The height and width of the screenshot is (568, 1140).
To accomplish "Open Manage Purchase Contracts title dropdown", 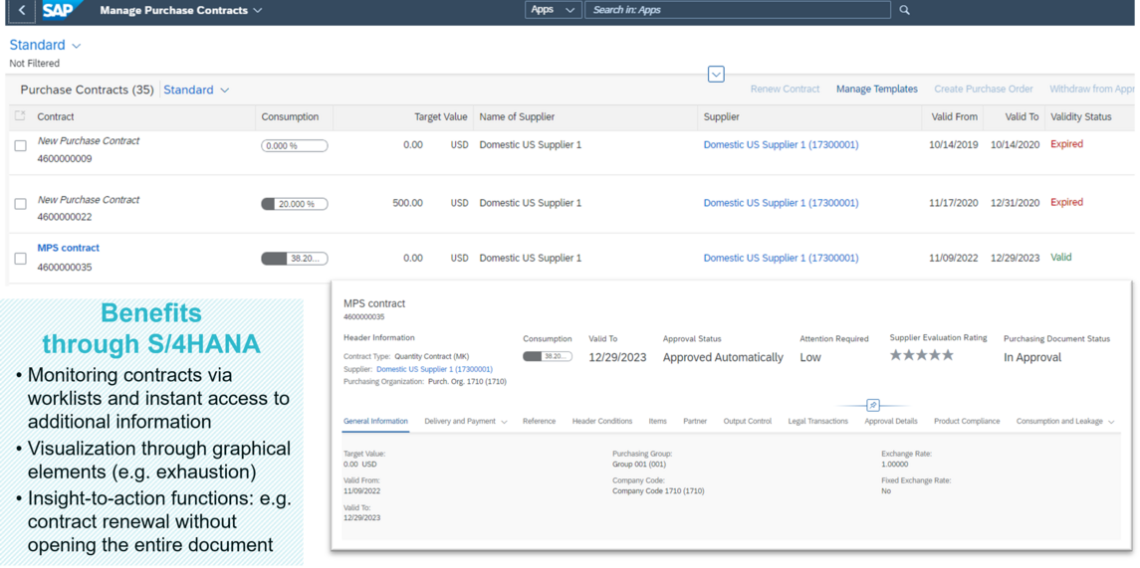I will (x=181, y=10).
